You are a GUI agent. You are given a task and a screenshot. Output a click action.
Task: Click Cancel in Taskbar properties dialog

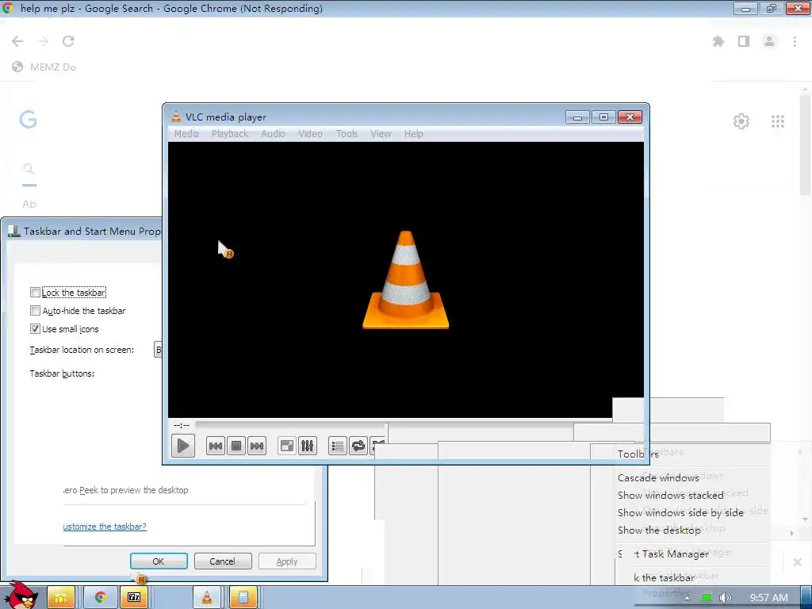pos(222,561)
